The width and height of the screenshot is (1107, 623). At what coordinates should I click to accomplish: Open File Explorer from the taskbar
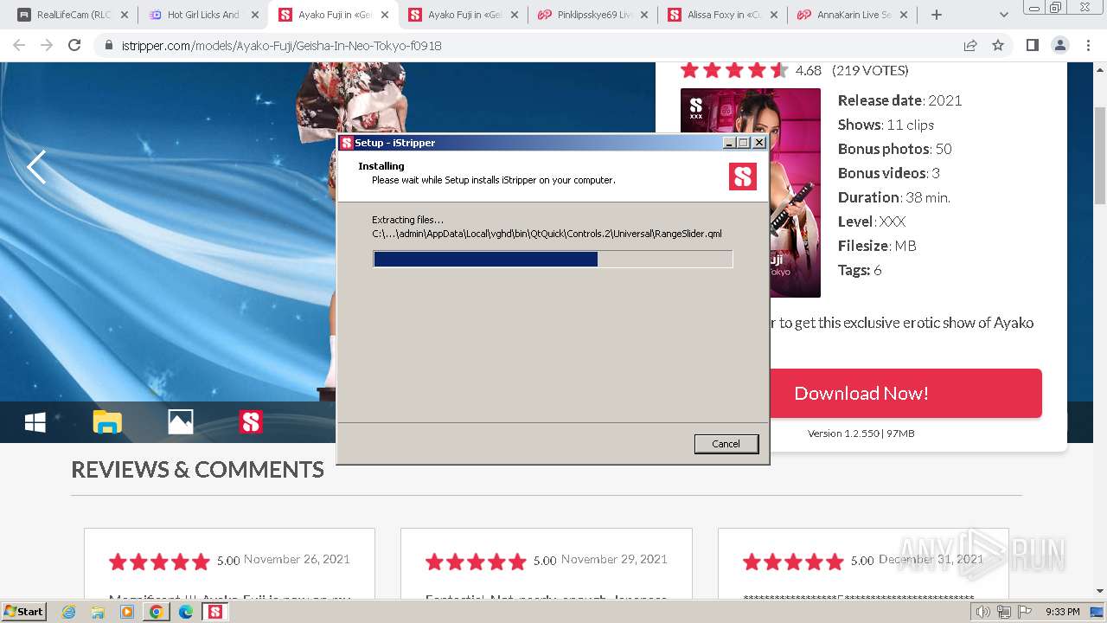[x=98, y=612]
